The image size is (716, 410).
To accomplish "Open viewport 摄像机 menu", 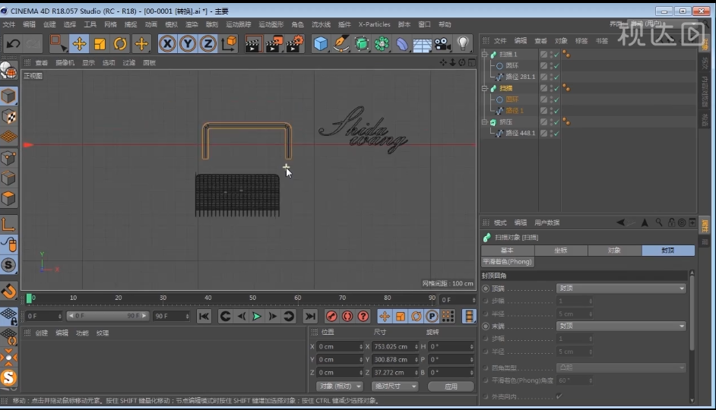I will [65, 62].
